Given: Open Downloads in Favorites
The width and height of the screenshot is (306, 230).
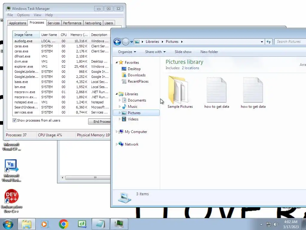Looking at the screenshot, I should [x=137, y=75].
